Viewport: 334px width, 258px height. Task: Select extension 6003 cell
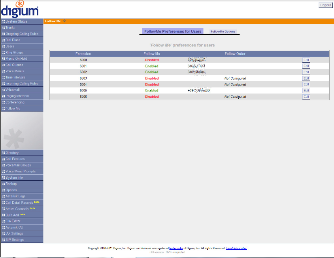tap(83, 78)
